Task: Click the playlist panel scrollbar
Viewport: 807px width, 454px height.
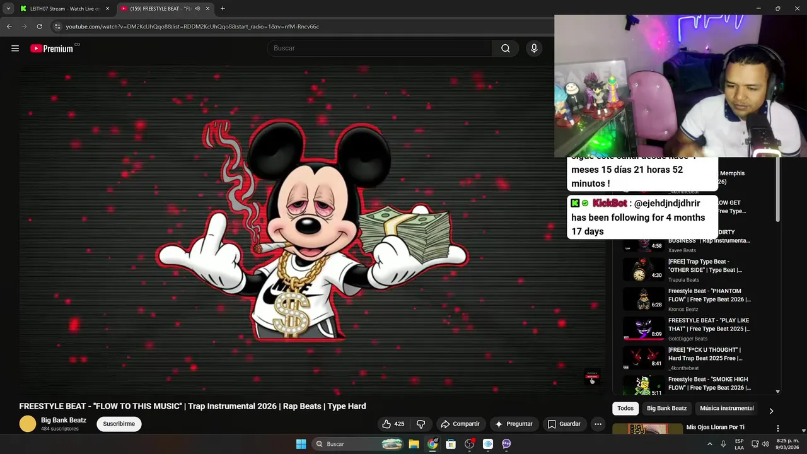Action: coord(777,189)
